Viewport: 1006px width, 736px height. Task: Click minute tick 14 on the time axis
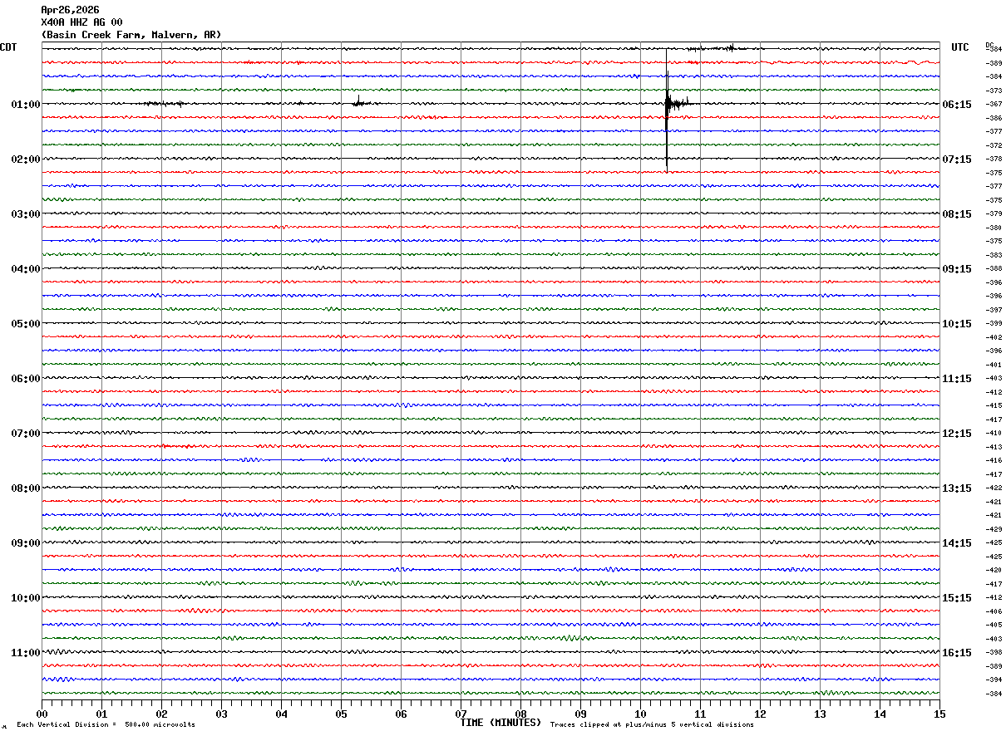click(880, 713)
